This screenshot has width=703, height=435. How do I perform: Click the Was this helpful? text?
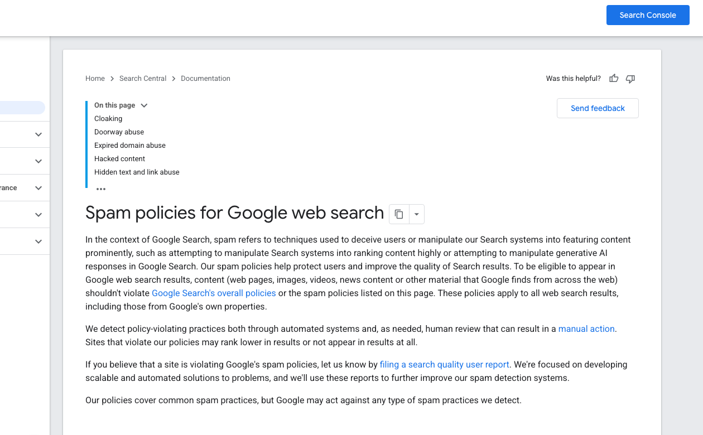(574, 79)
